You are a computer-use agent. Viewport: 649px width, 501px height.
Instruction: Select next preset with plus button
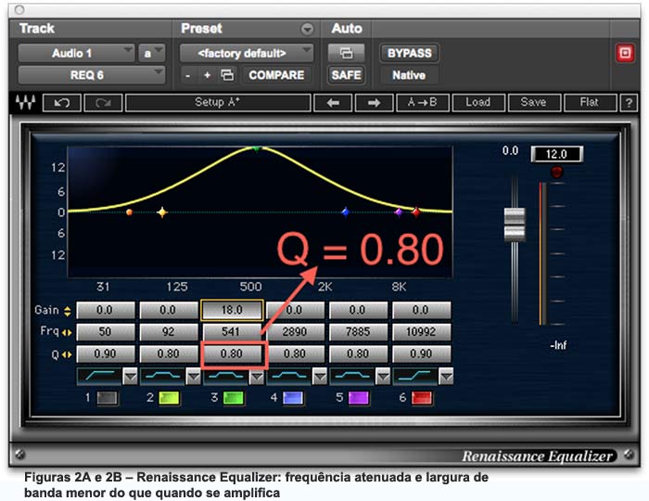coord(207,75)
